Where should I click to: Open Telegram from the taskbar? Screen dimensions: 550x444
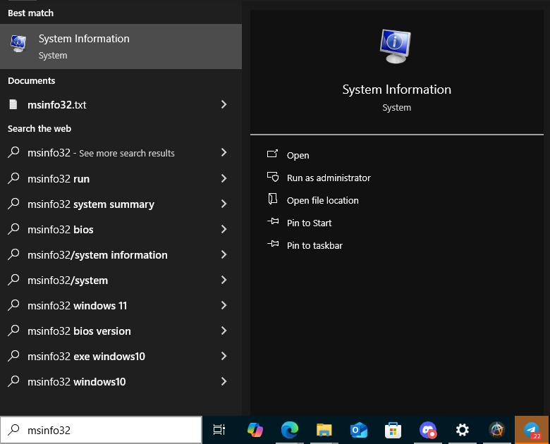click(532, 429)
